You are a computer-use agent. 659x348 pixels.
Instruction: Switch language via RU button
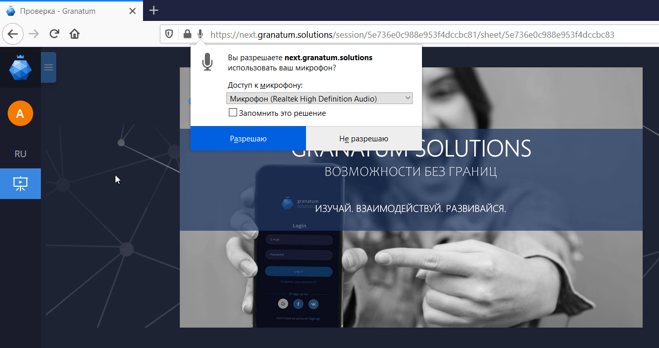[20, 154]
